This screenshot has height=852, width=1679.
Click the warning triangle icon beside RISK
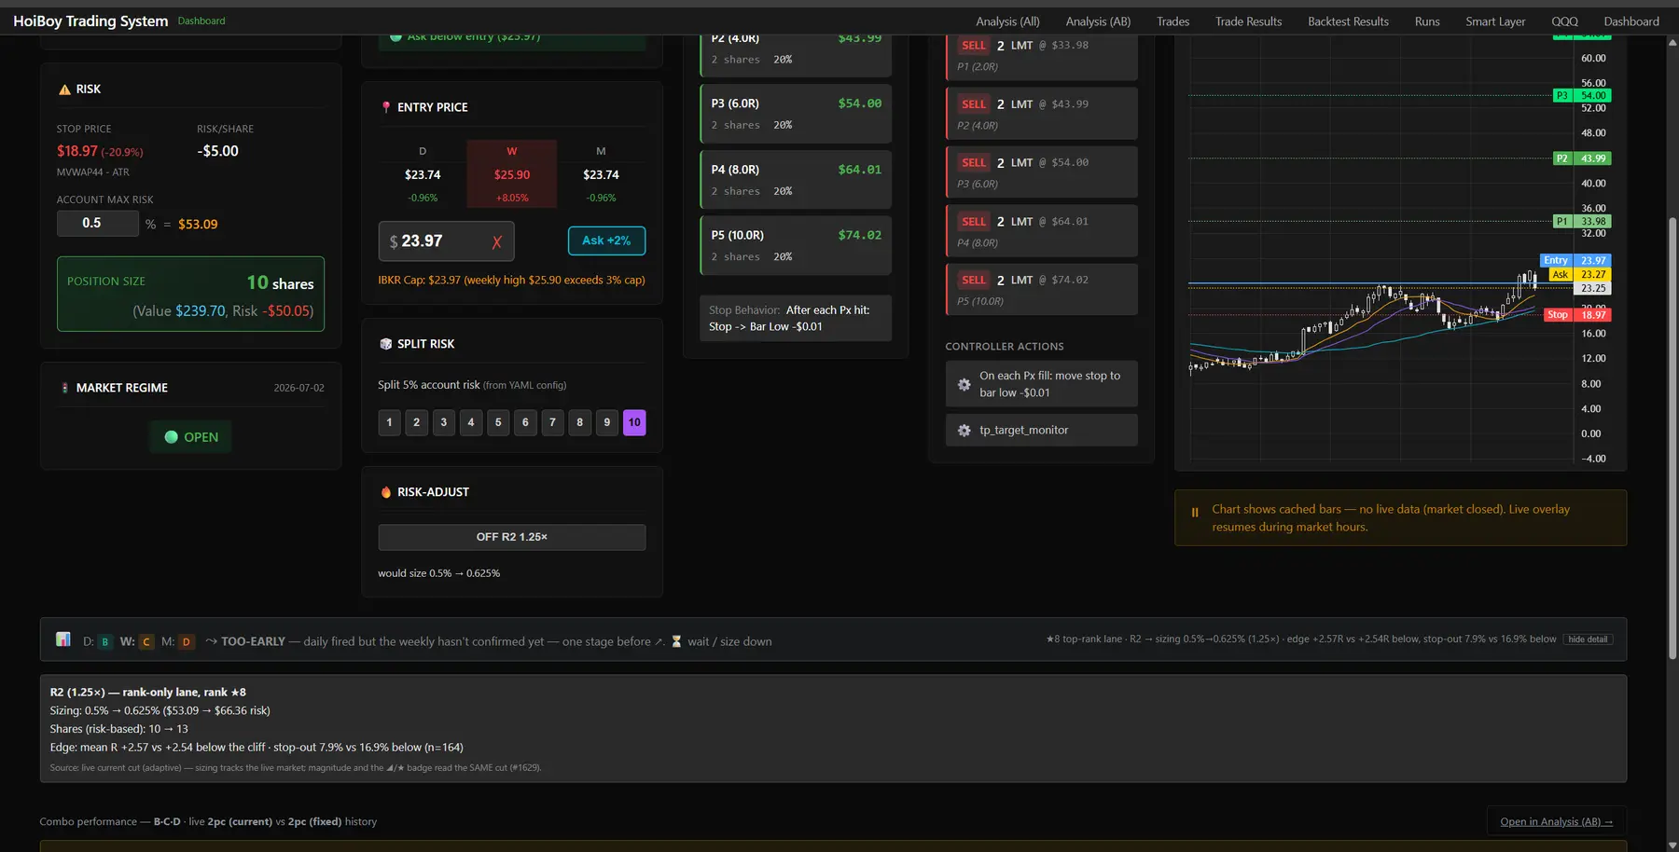pos(64,89)
